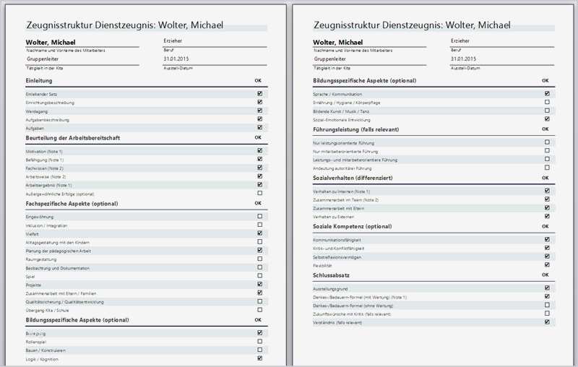Select the Sozialverhalten (differenziert) heading
578x367 pixels.
click(x=353, y=178)
